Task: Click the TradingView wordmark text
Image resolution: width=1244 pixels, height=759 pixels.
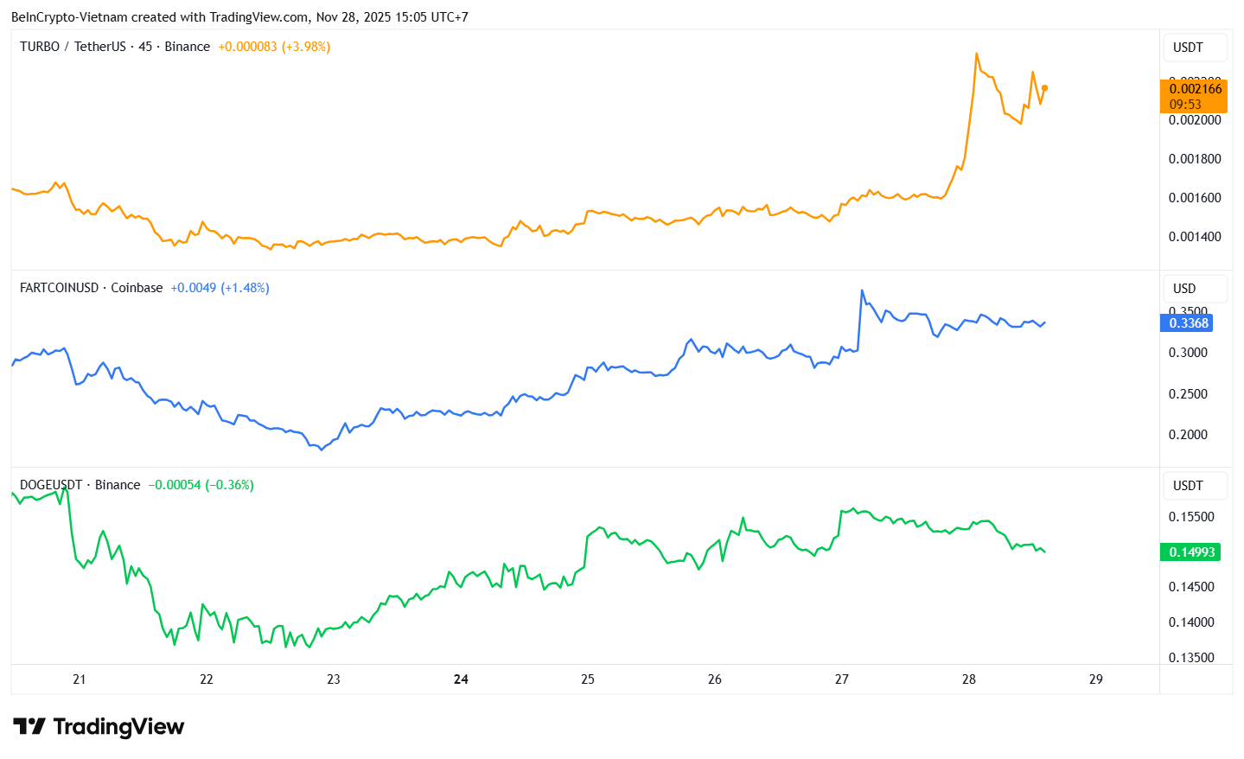Action: coord(118,727)
